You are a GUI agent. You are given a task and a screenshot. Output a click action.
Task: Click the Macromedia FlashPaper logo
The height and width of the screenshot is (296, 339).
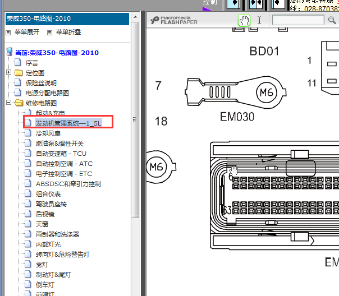(x=174, y=20)
